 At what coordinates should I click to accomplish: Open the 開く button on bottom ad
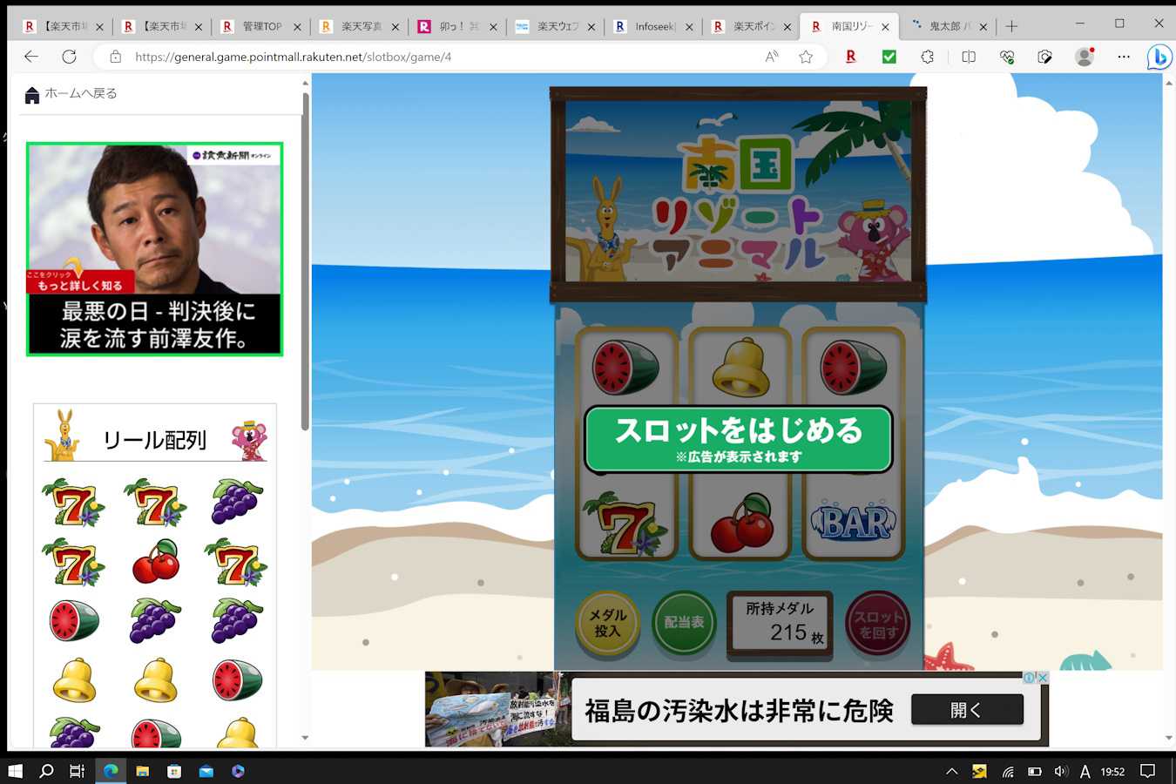(x=967, y=710)
